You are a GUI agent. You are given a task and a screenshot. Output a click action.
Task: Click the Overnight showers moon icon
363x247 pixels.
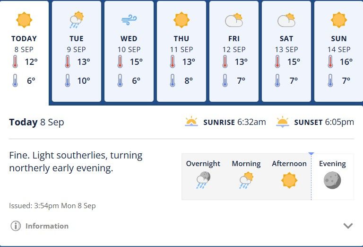[203, 180]
